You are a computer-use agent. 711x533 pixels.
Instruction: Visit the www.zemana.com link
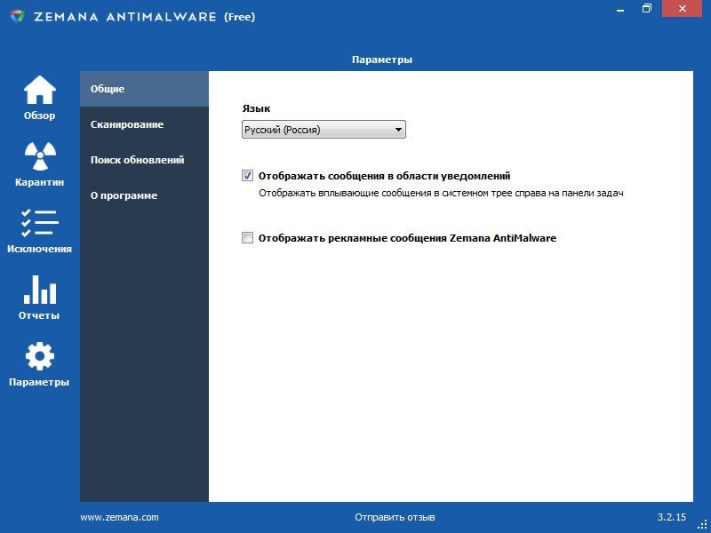point(119,517)
